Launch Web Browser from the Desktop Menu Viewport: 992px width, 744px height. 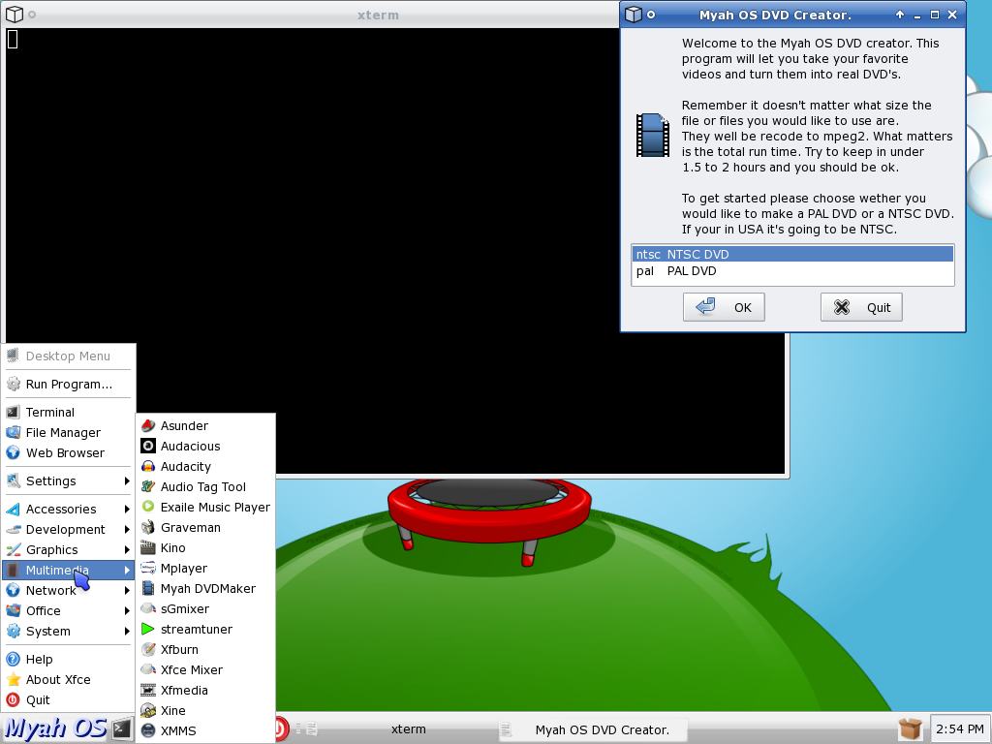coord(69,452)
